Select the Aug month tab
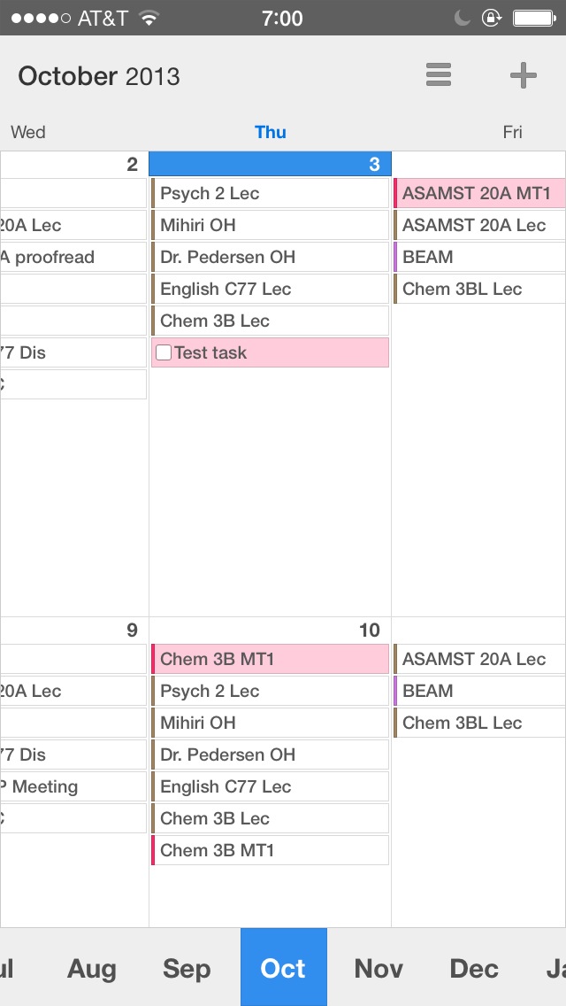 pyautogui.click(x=92, y=969)
